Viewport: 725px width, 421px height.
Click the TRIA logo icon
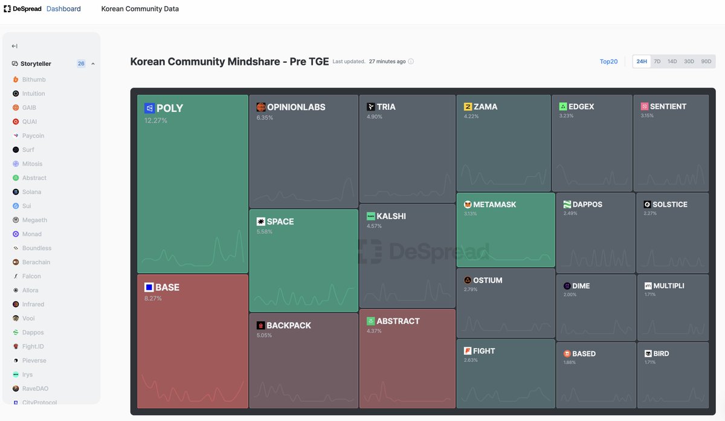pos(370,107)
